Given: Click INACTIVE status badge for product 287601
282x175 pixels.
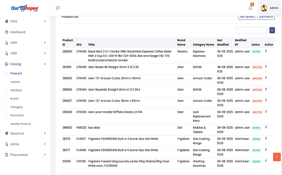Looking at the screenshot, I should [257, 67].
